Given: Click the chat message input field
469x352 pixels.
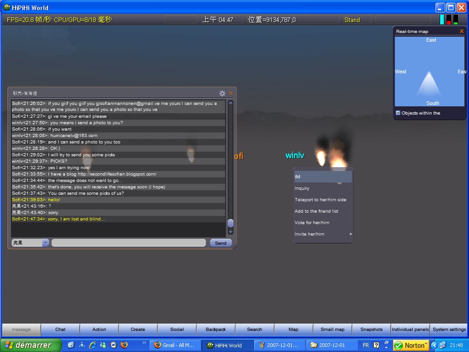Looking at the screenshot, I should [129, 243].
